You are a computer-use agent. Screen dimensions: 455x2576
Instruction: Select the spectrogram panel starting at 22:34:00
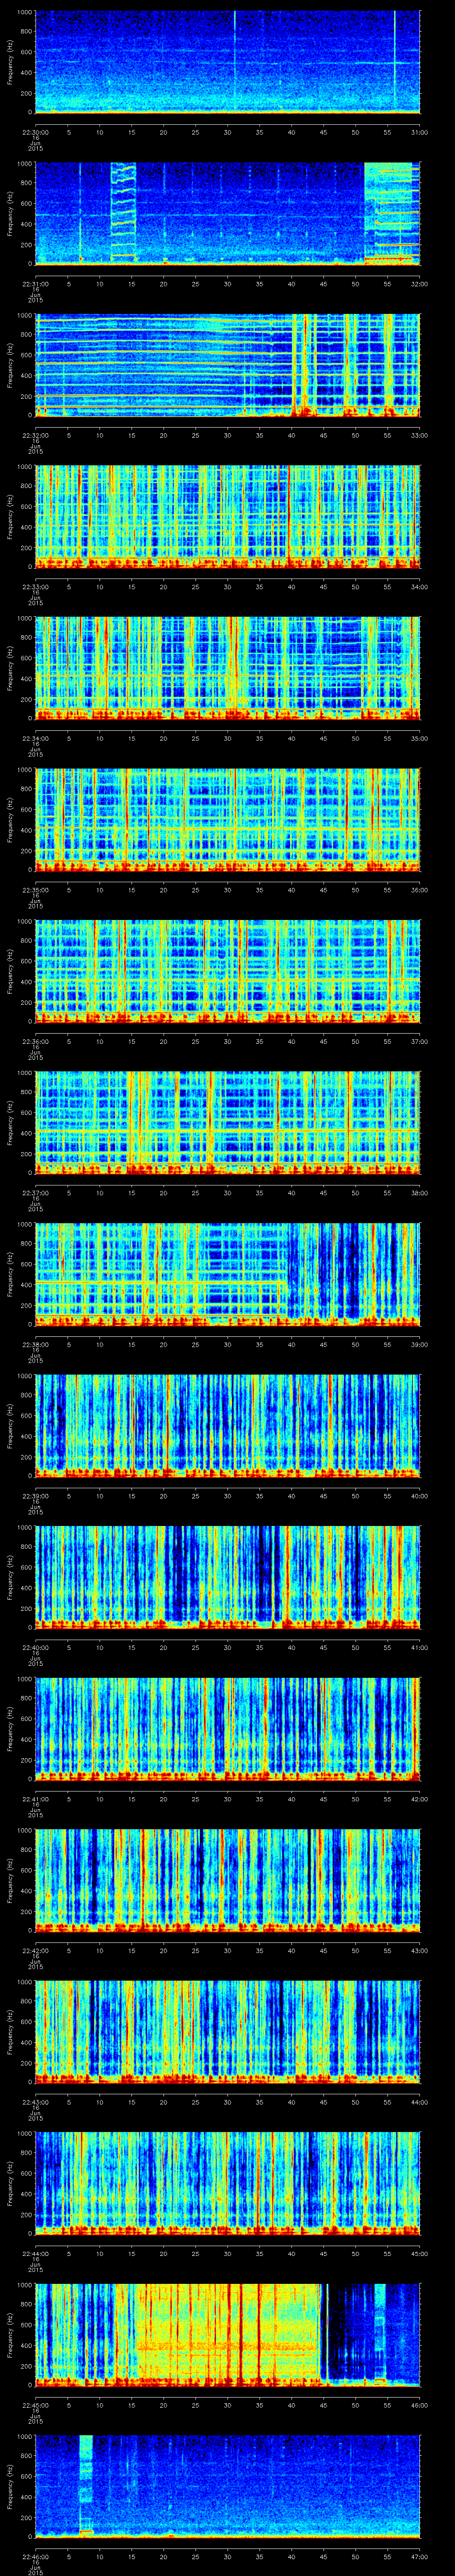[x=228, y=668]
